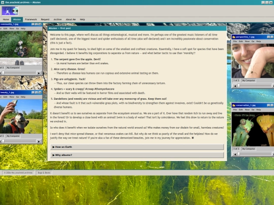Image resolution: width=274 pixels, height=205 pixels.
Task: Open View menu in conservation_1.jpg window
Action: coord(247,110)
